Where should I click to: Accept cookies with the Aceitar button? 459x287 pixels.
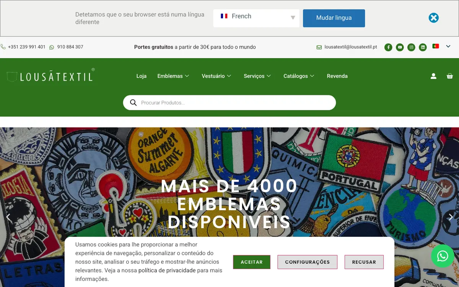(252, 262)
